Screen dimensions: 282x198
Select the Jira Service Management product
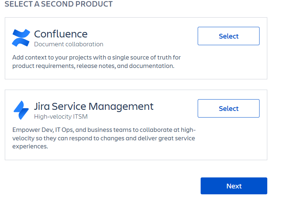click(228, 108)
